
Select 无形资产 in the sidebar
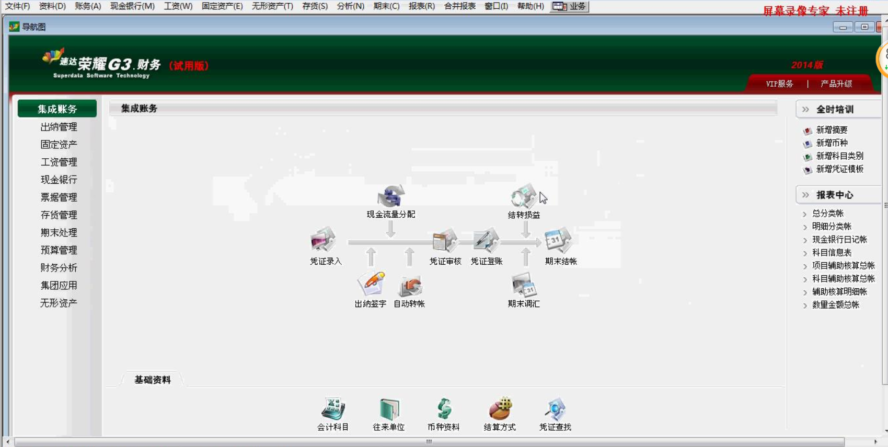click(x=59, y=303)
